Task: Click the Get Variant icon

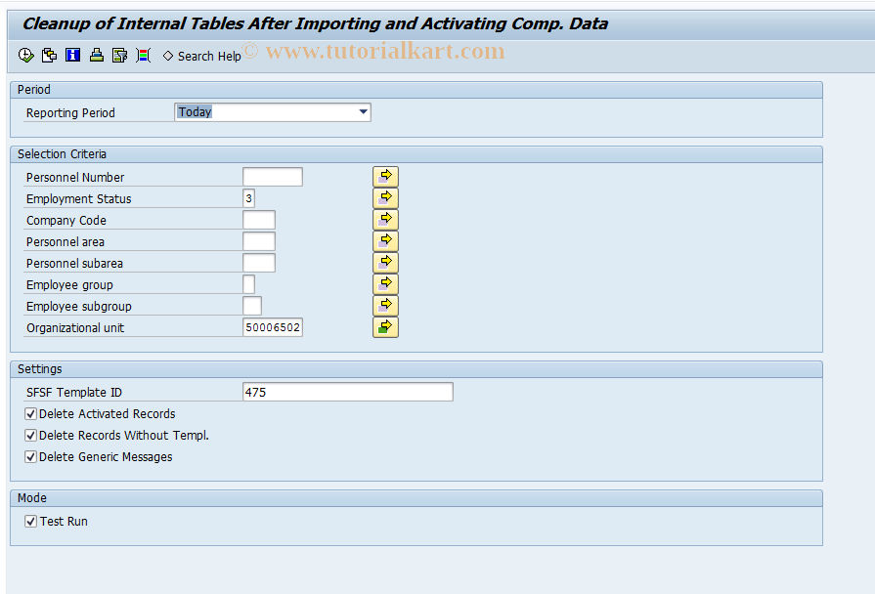Action: 49,56
